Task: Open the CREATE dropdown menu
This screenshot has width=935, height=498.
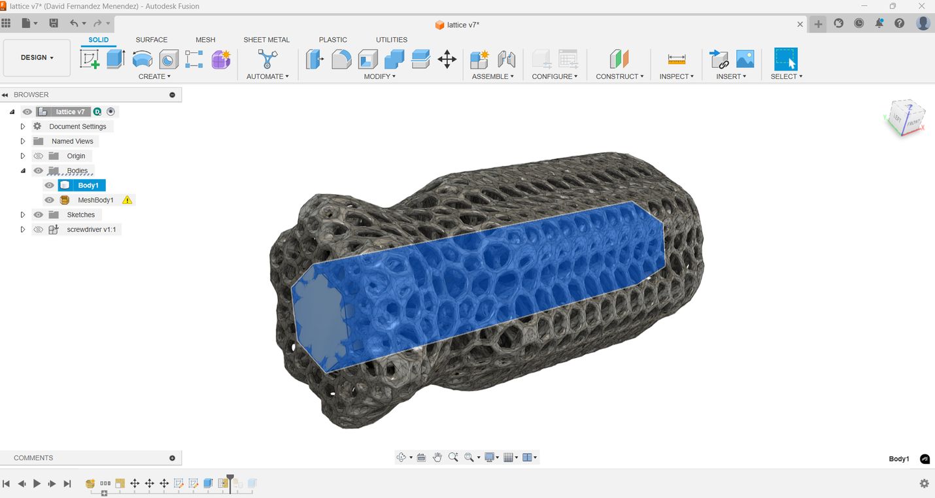Action: (x=154, y=76)
